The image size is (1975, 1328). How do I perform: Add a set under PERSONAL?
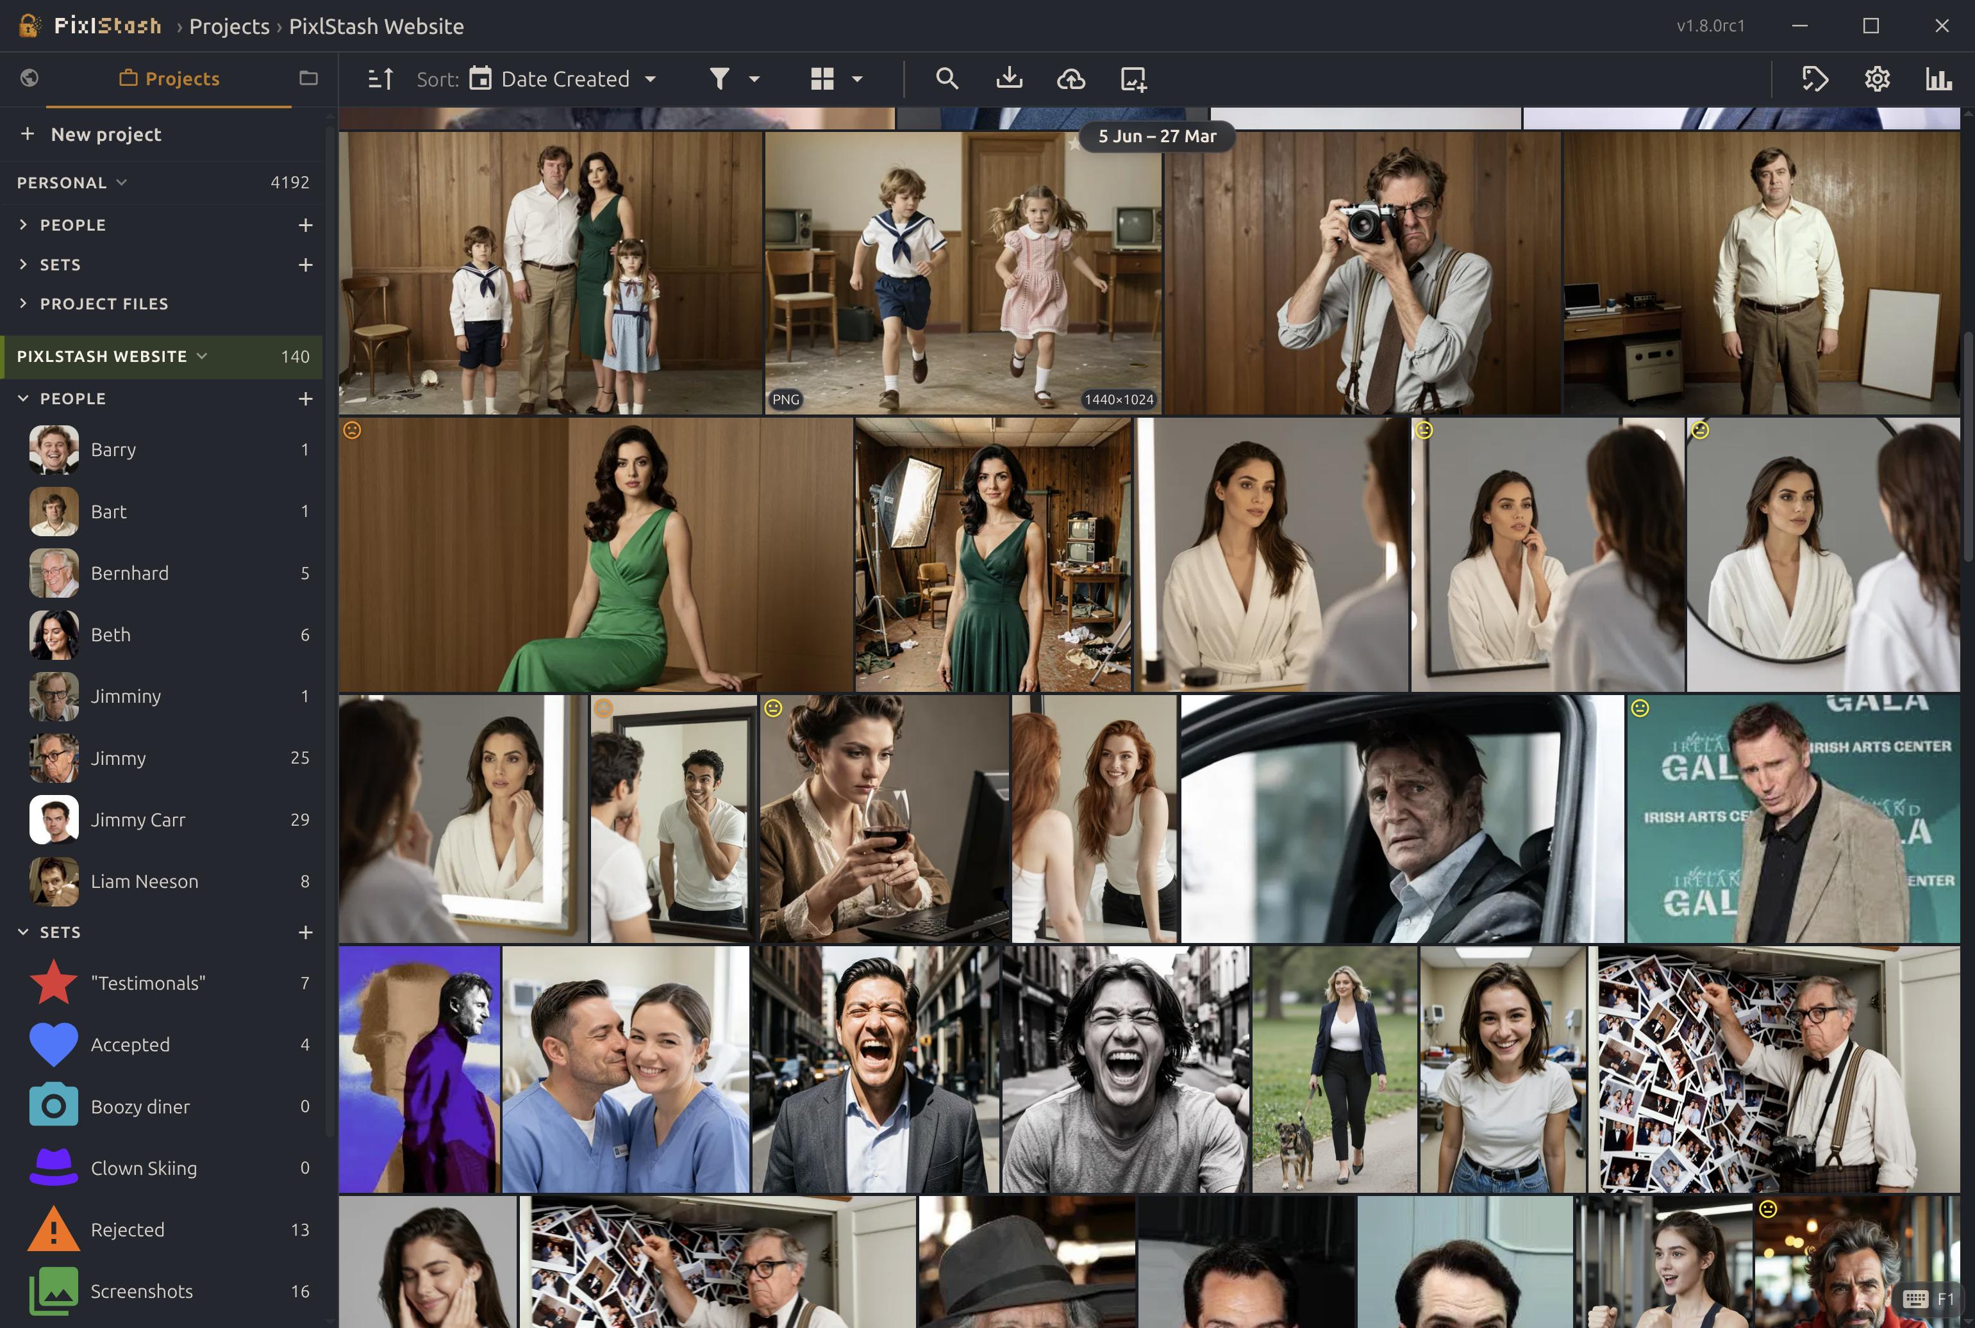[x=306, y=264]
